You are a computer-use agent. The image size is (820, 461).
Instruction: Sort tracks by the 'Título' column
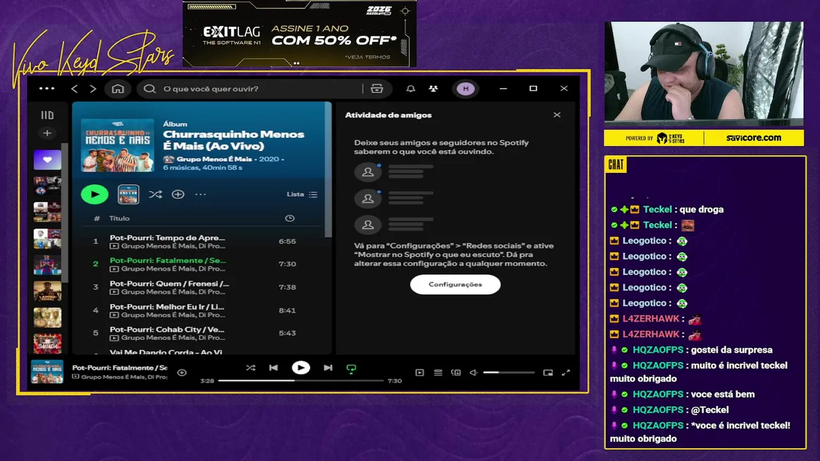[x=119, y=218]
